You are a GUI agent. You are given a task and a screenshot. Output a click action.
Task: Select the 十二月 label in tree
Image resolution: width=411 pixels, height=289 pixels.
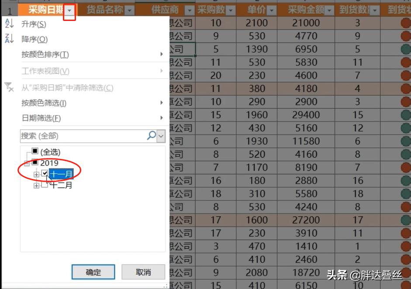(x=61, y=185)
